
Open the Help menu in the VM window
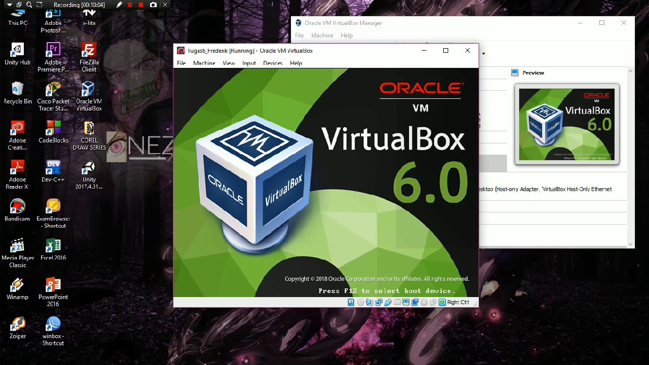coord(296,63)
